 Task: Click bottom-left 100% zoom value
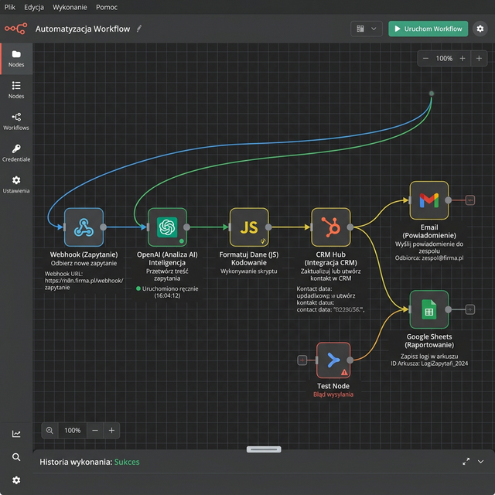[72, 430]
